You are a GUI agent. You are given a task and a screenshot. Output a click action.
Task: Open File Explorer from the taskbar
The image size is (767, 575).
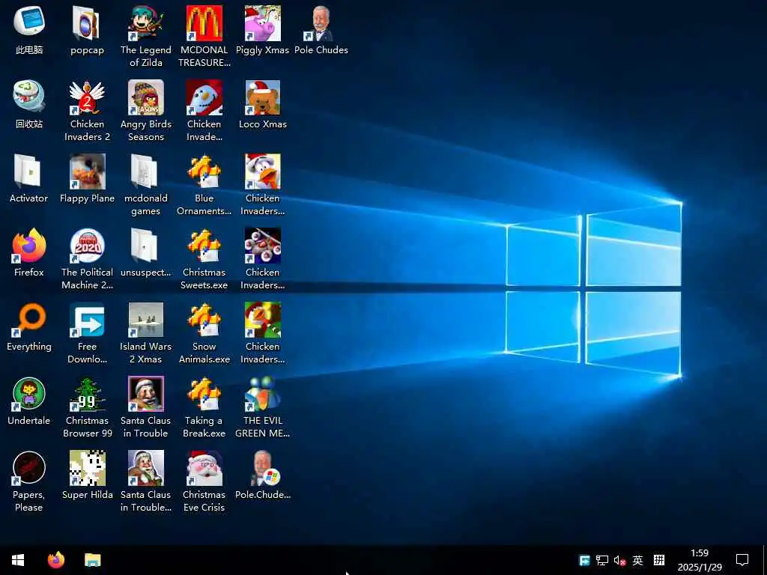92,560
